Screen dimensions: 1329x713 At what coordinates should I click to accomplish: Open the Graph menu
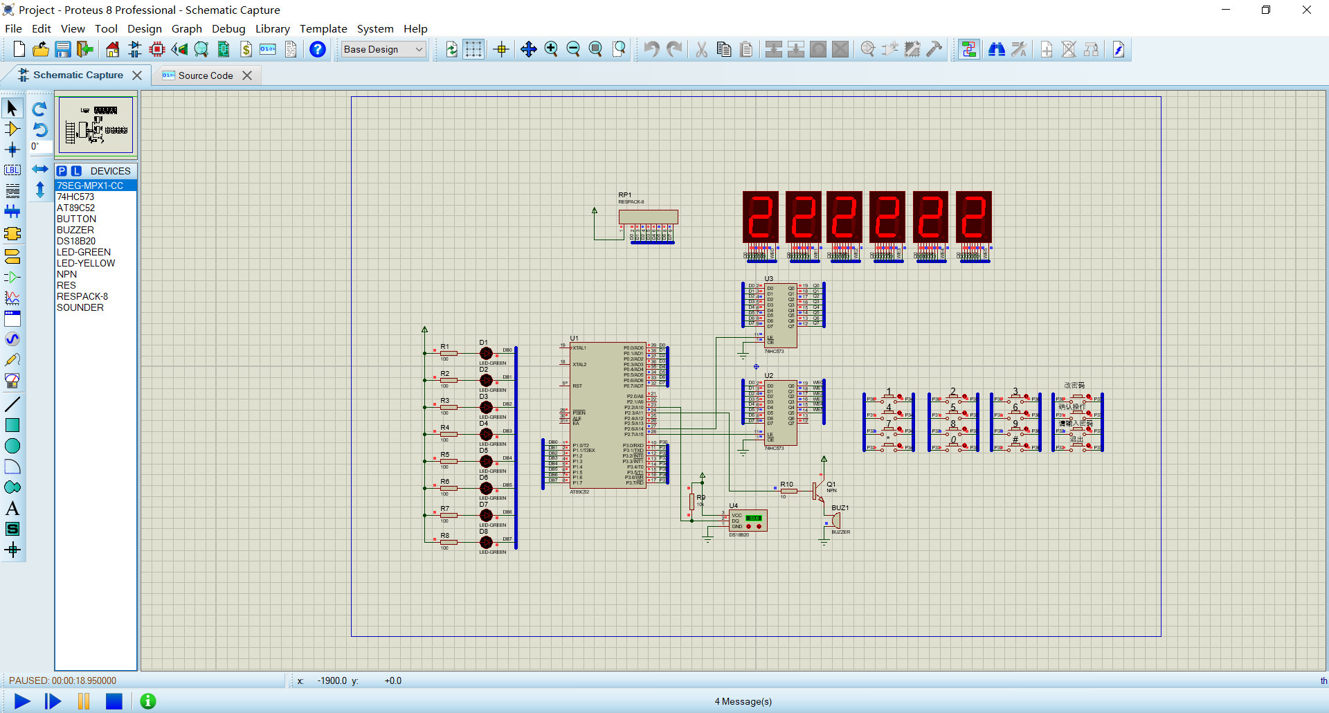point(187,28)
